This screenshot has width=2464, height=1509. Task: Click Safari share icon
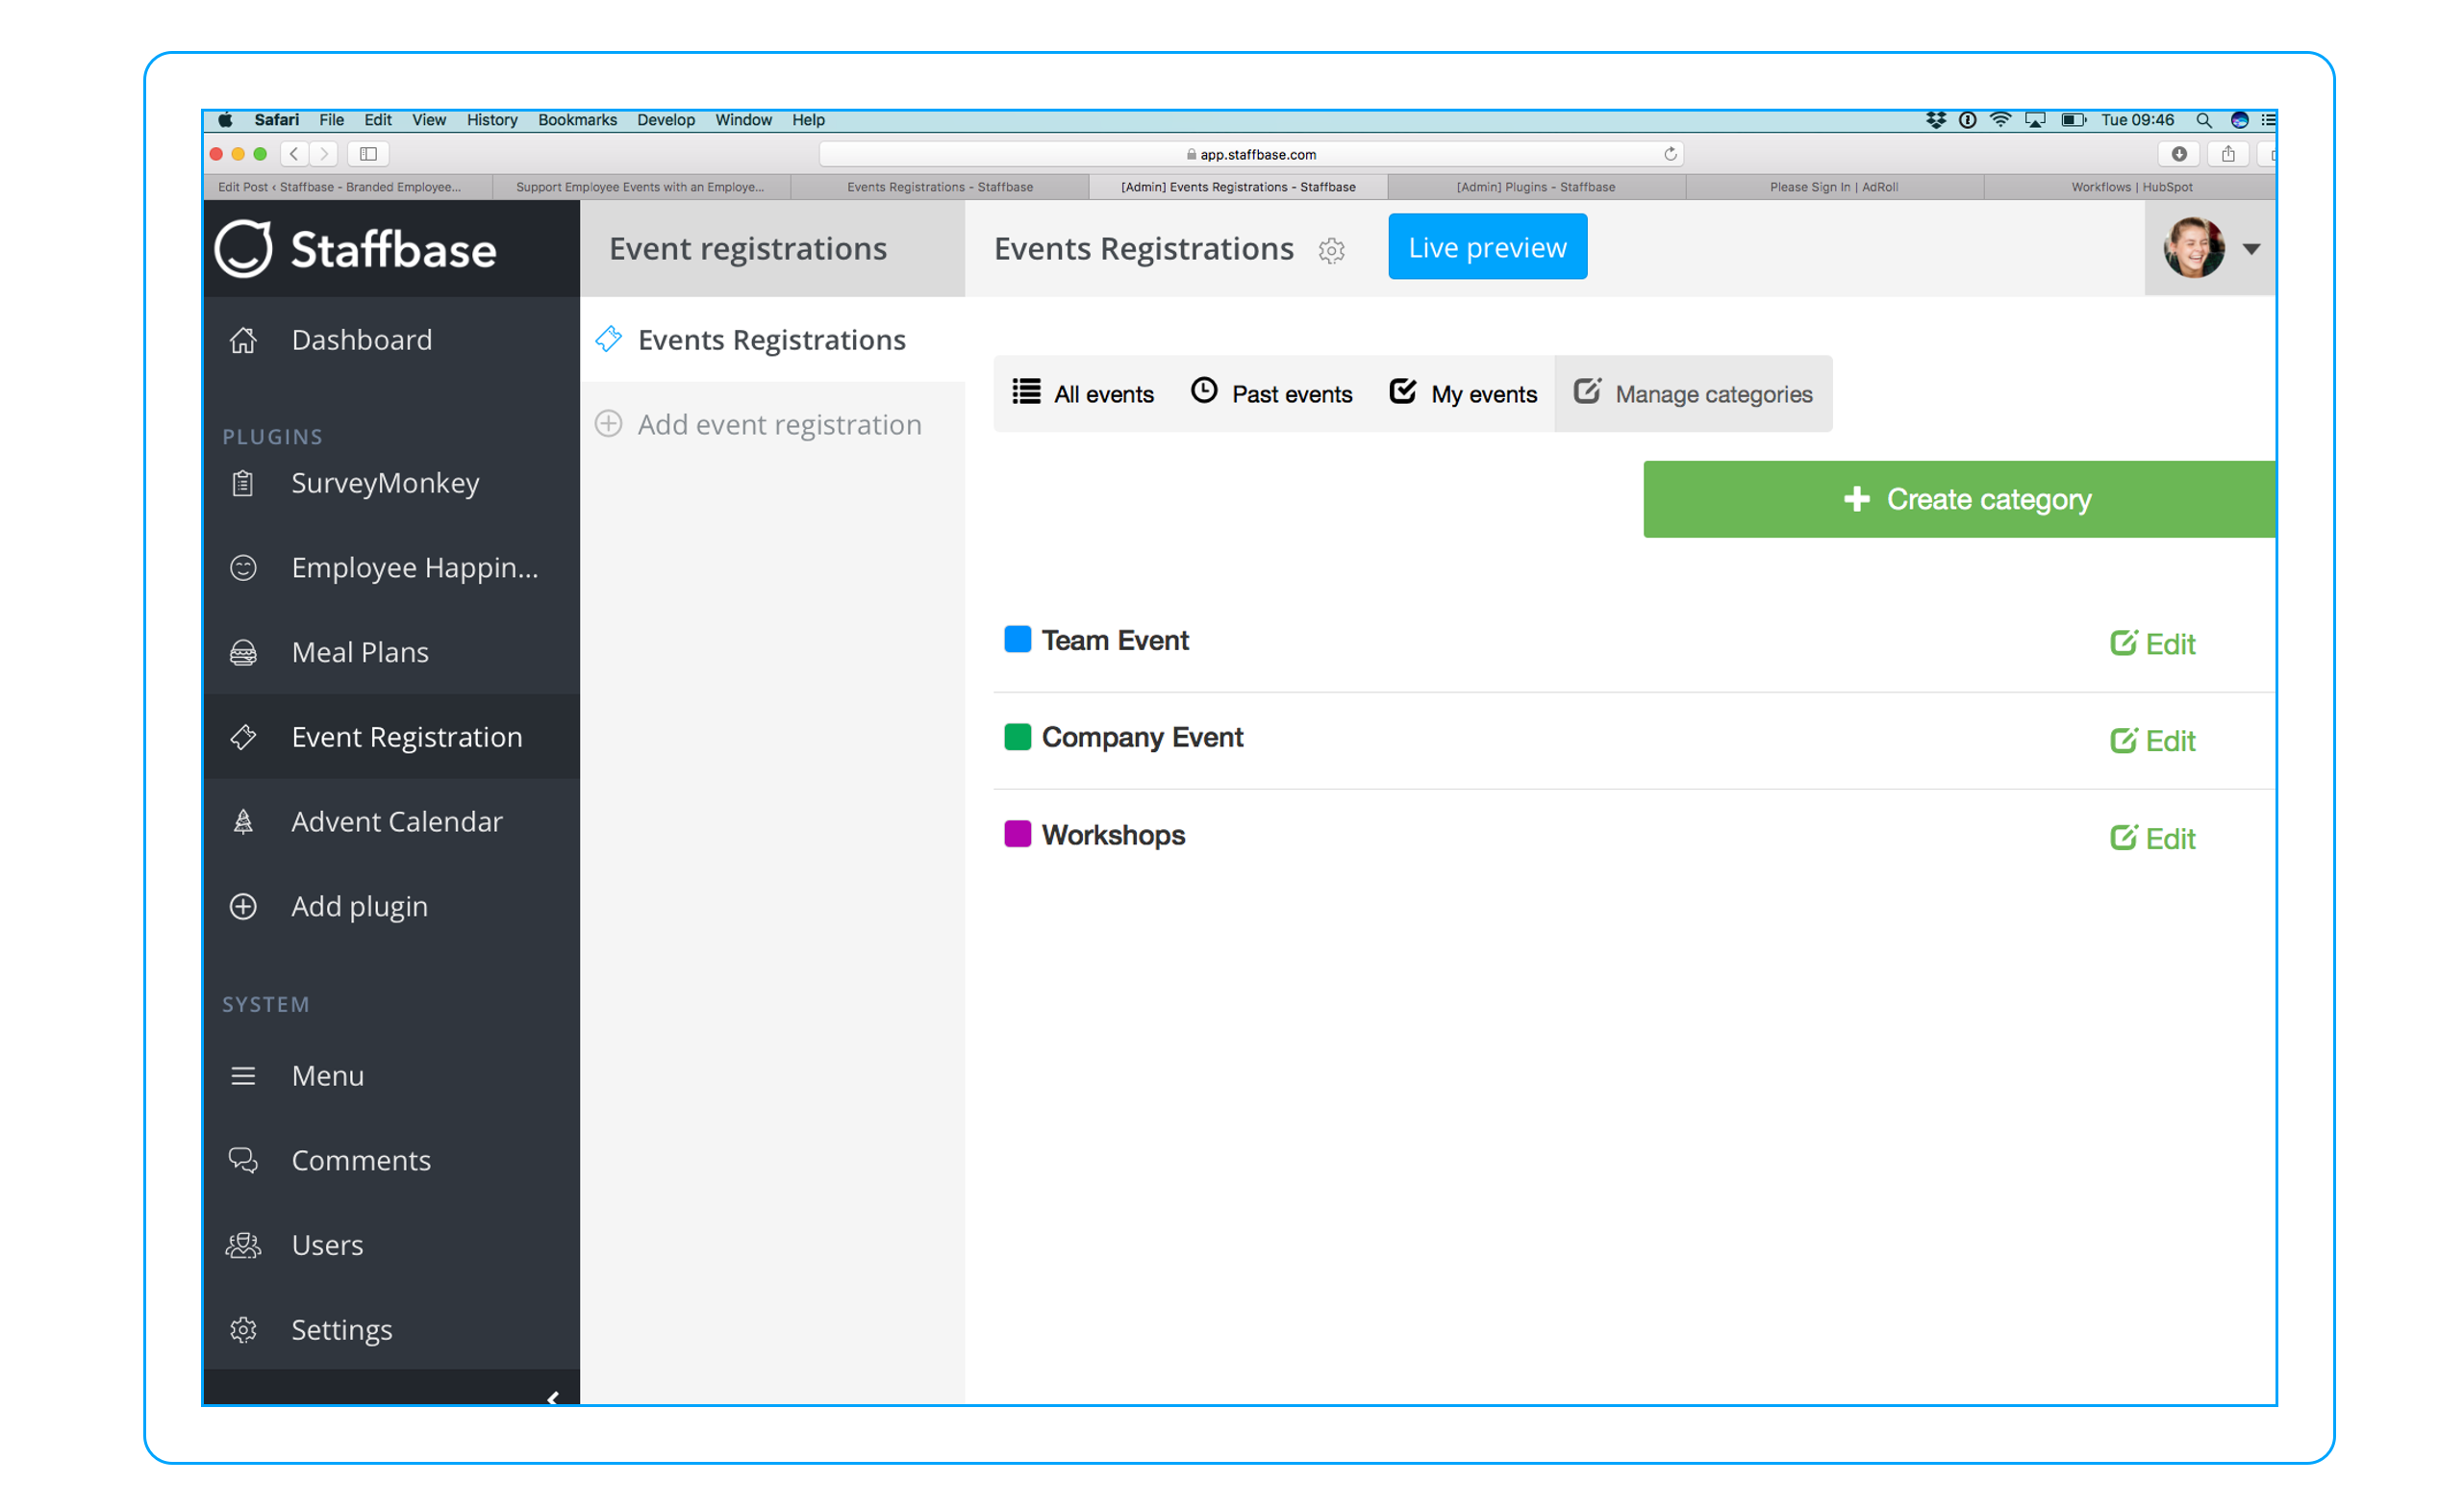(2228, 154)
